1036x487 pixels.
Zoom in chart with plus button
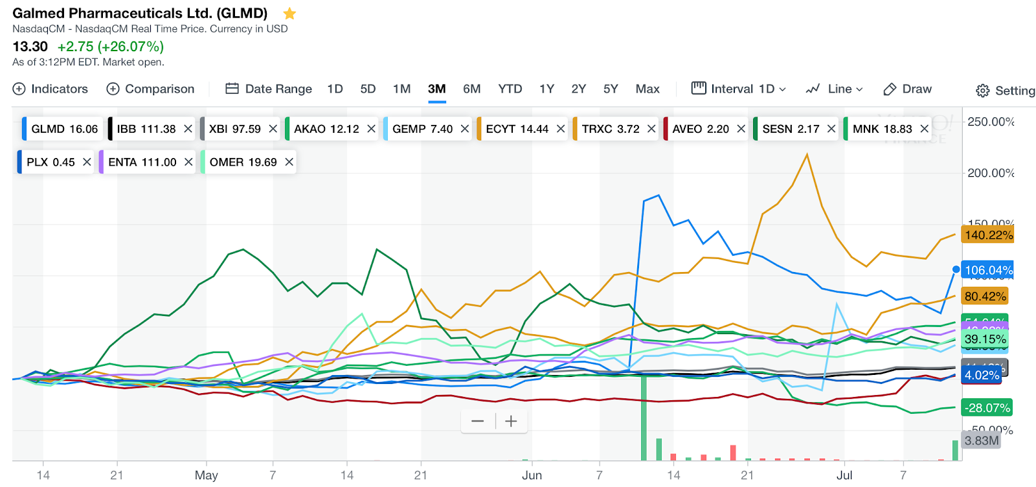click(x=511, y=422)
